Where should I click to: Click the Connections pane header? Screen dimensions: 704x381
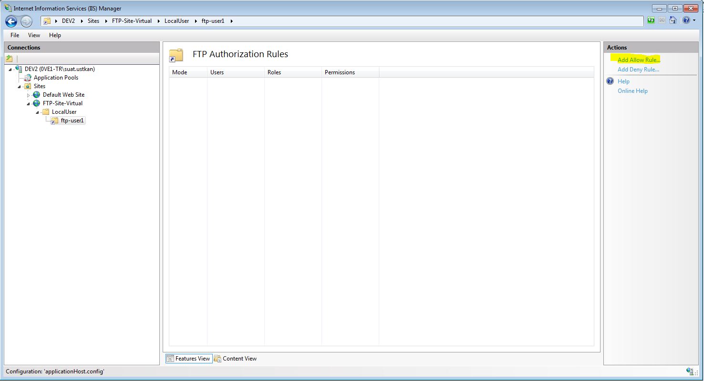(82, 47)
